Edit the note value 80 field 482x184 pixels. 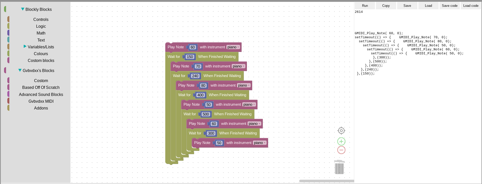203,86
